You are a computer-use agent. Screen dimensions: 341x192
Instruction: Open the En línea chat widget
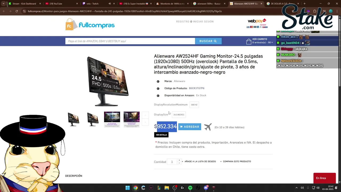pos(324,178)
